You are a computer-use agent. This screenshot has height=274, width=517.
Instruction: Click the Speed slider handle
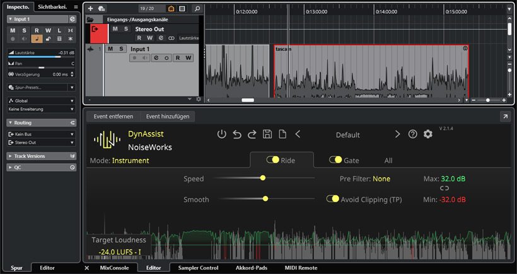263,178
